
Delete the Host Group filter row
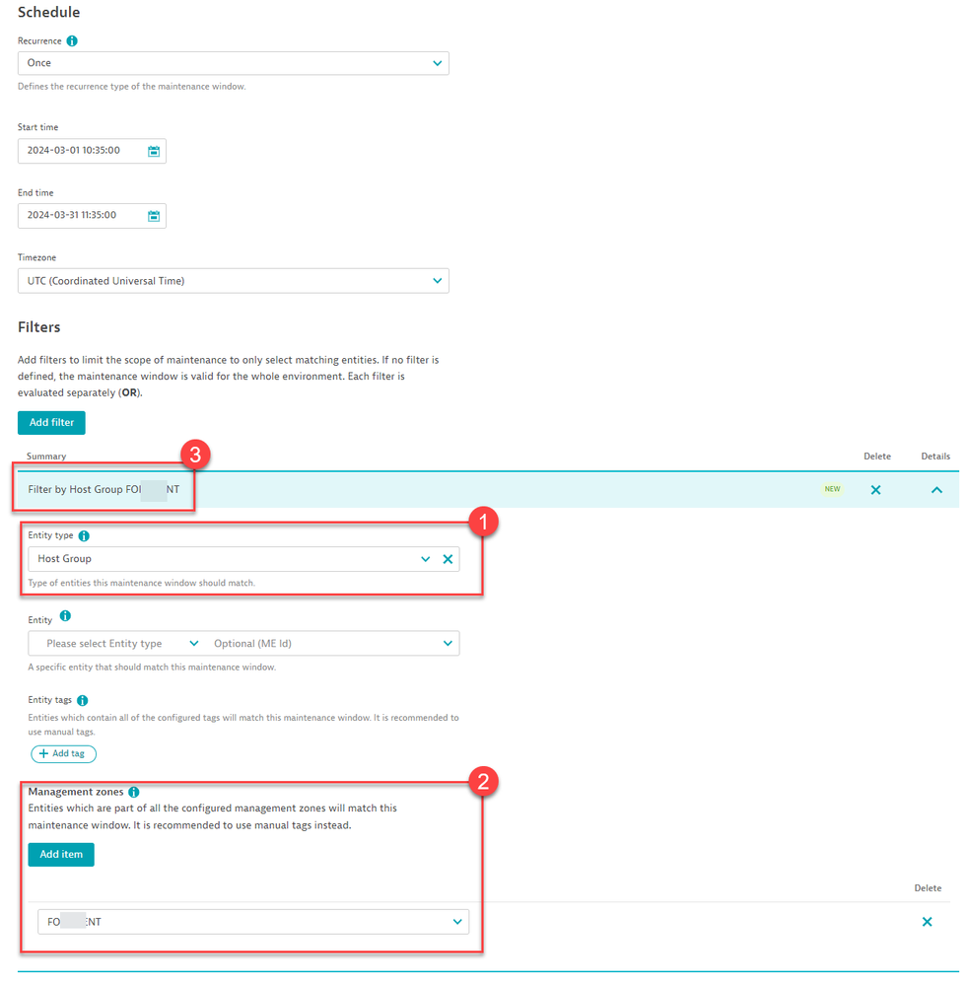click(875, 489)
